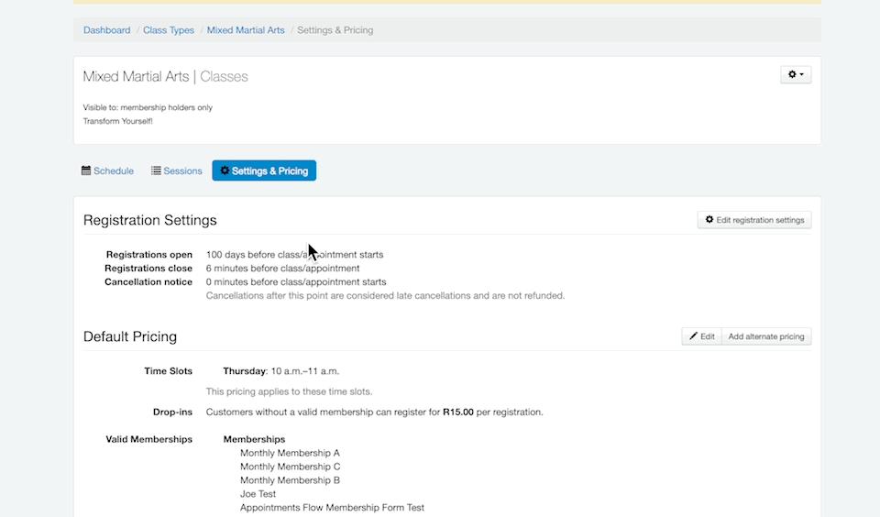
Task: Click gear icon in Edit registration settings
Action: (x=709, y=220)
